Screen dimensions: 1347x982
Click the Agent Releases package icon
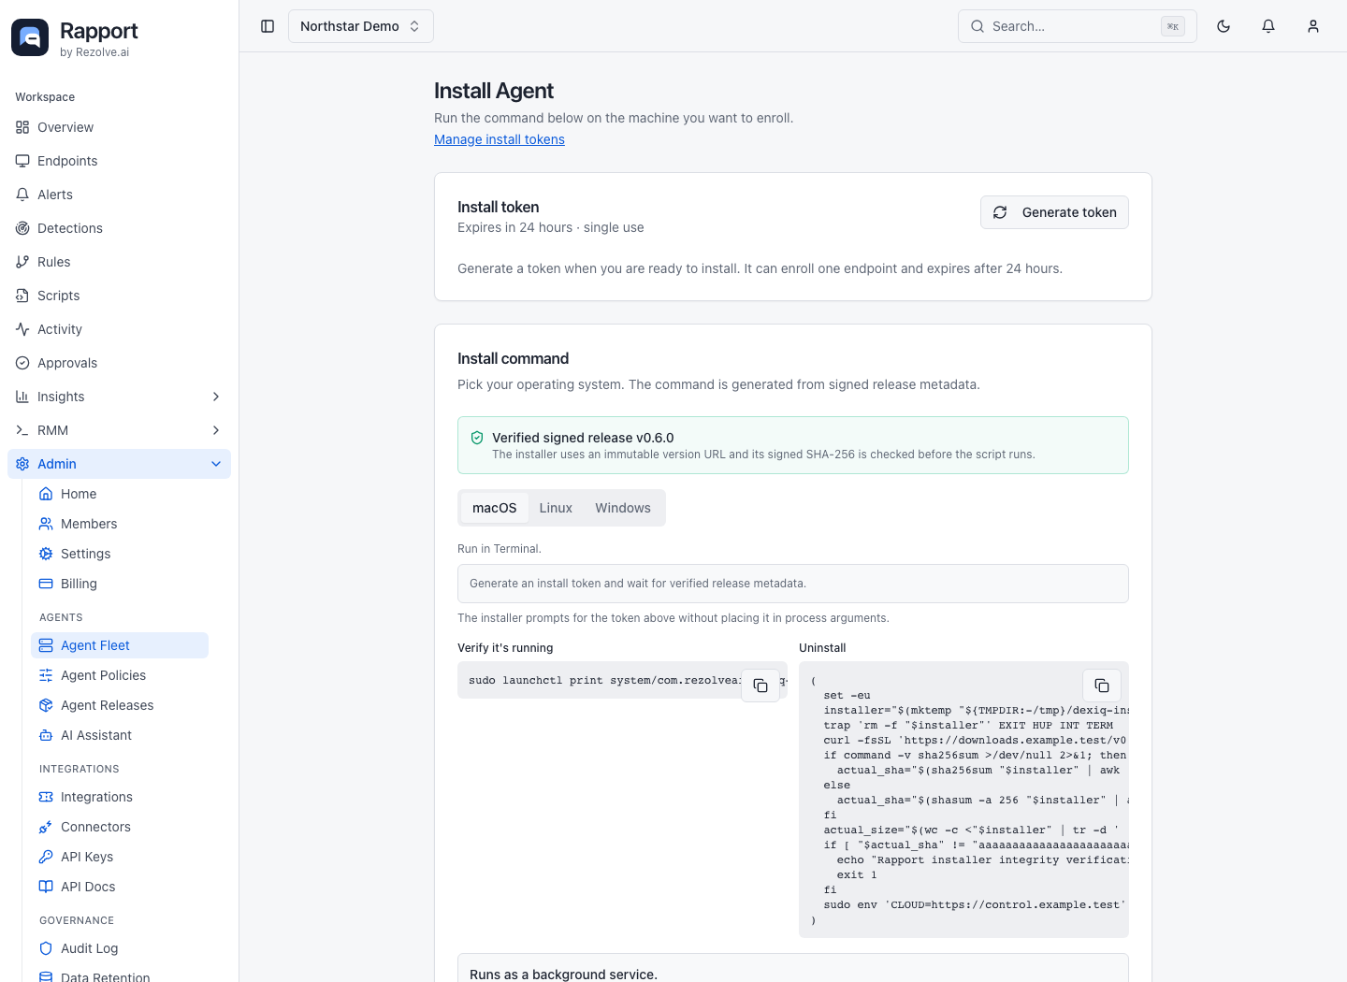[46, 705]
